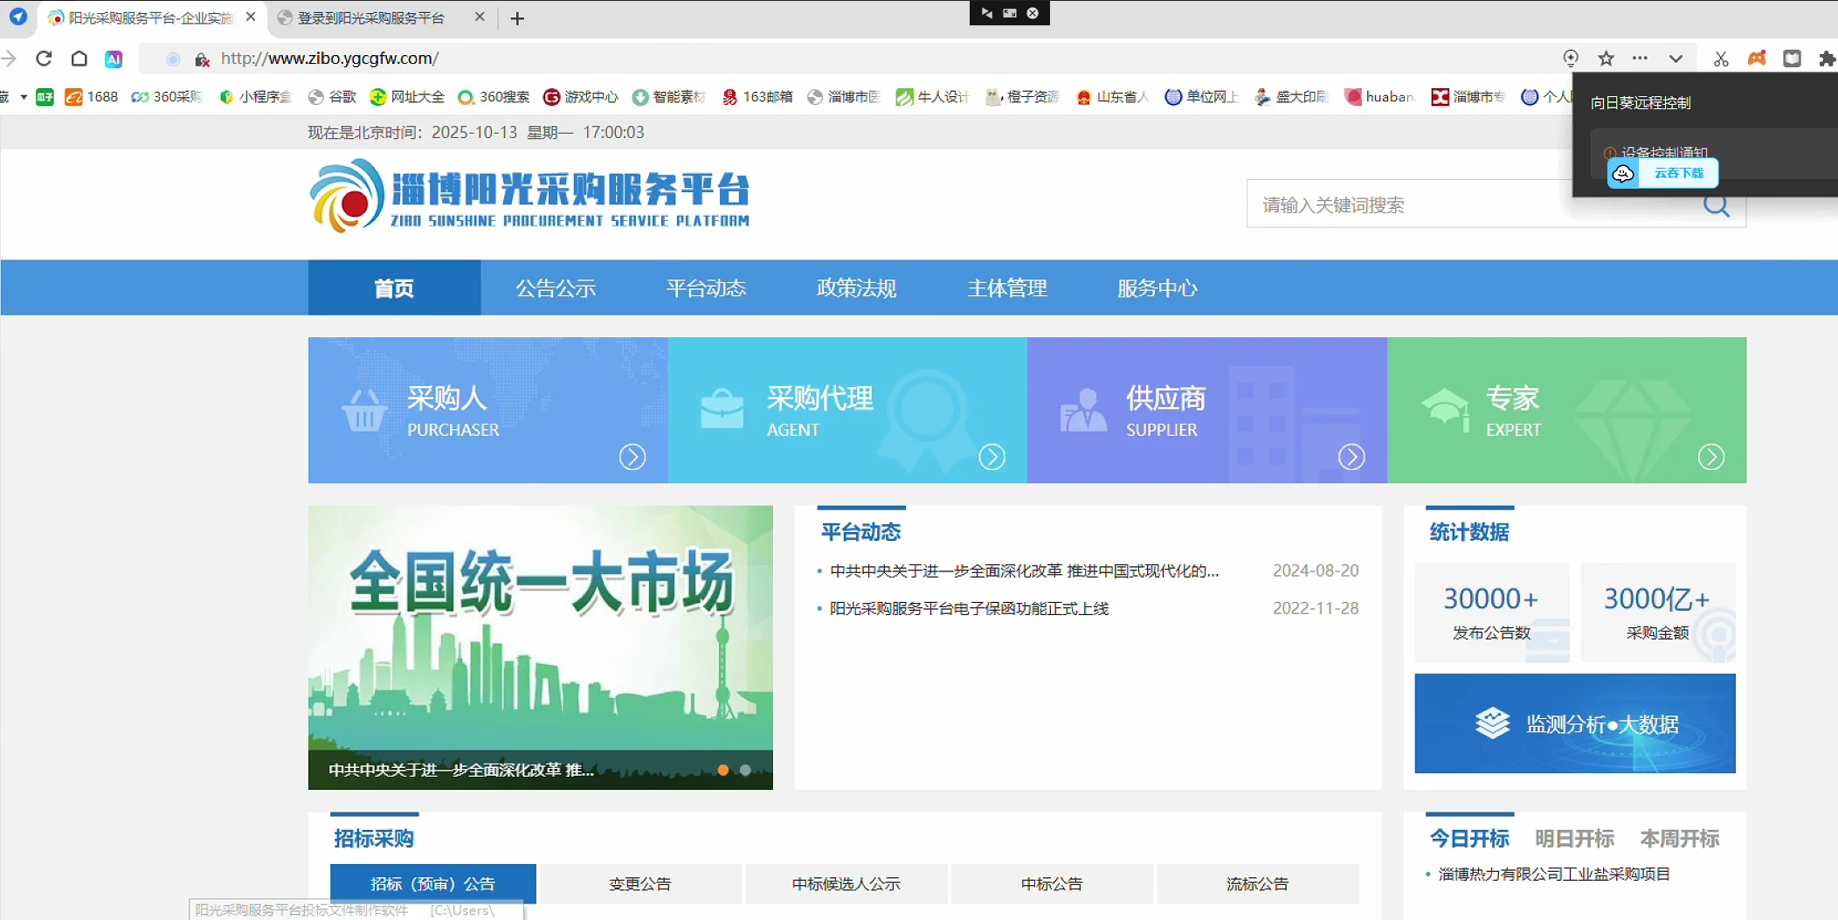Launch 360搜索 from the bookmarks bar
1838x920 pixels.
pyautogui.click(x=464, y=97)
